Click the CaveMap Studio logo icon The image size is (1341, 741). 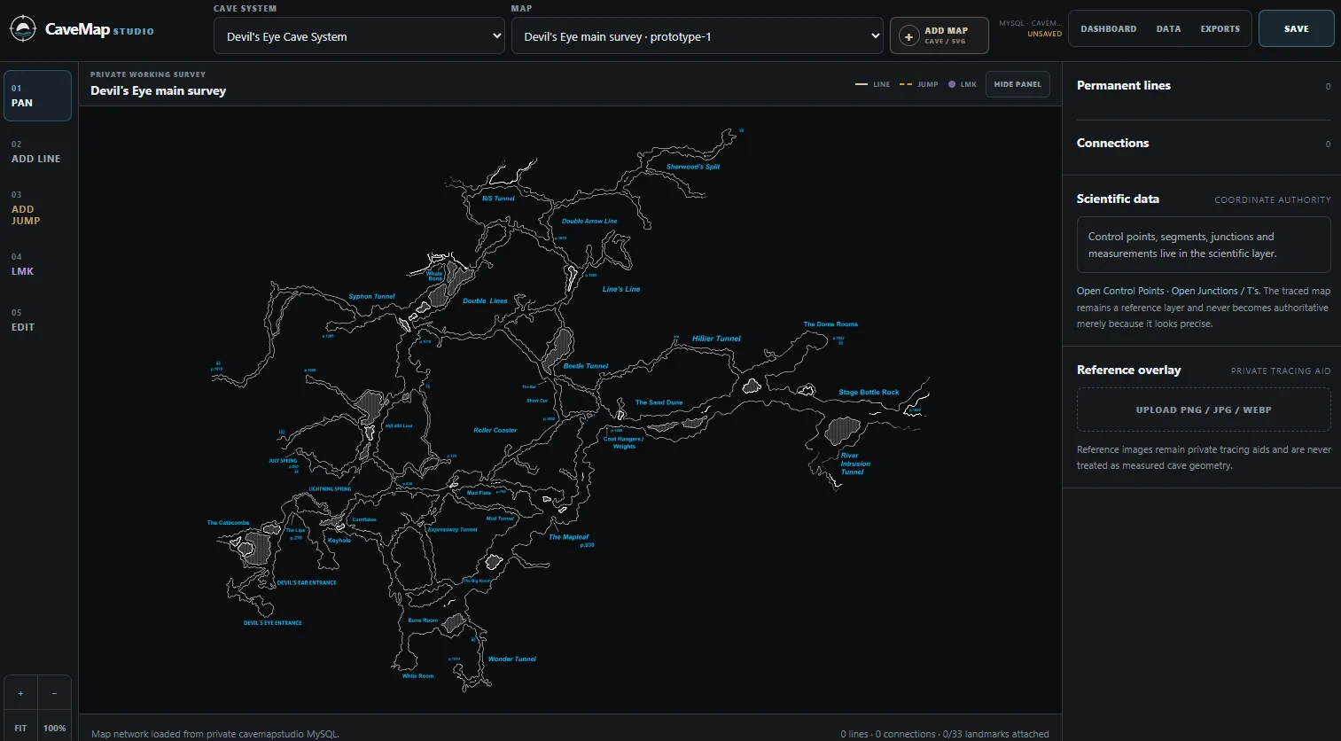tap(22, 29)
